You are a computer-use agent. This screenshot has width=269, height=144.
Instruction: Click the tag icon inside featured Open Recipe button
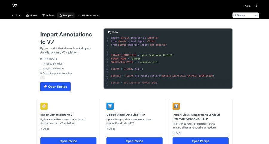coord(45,87)
